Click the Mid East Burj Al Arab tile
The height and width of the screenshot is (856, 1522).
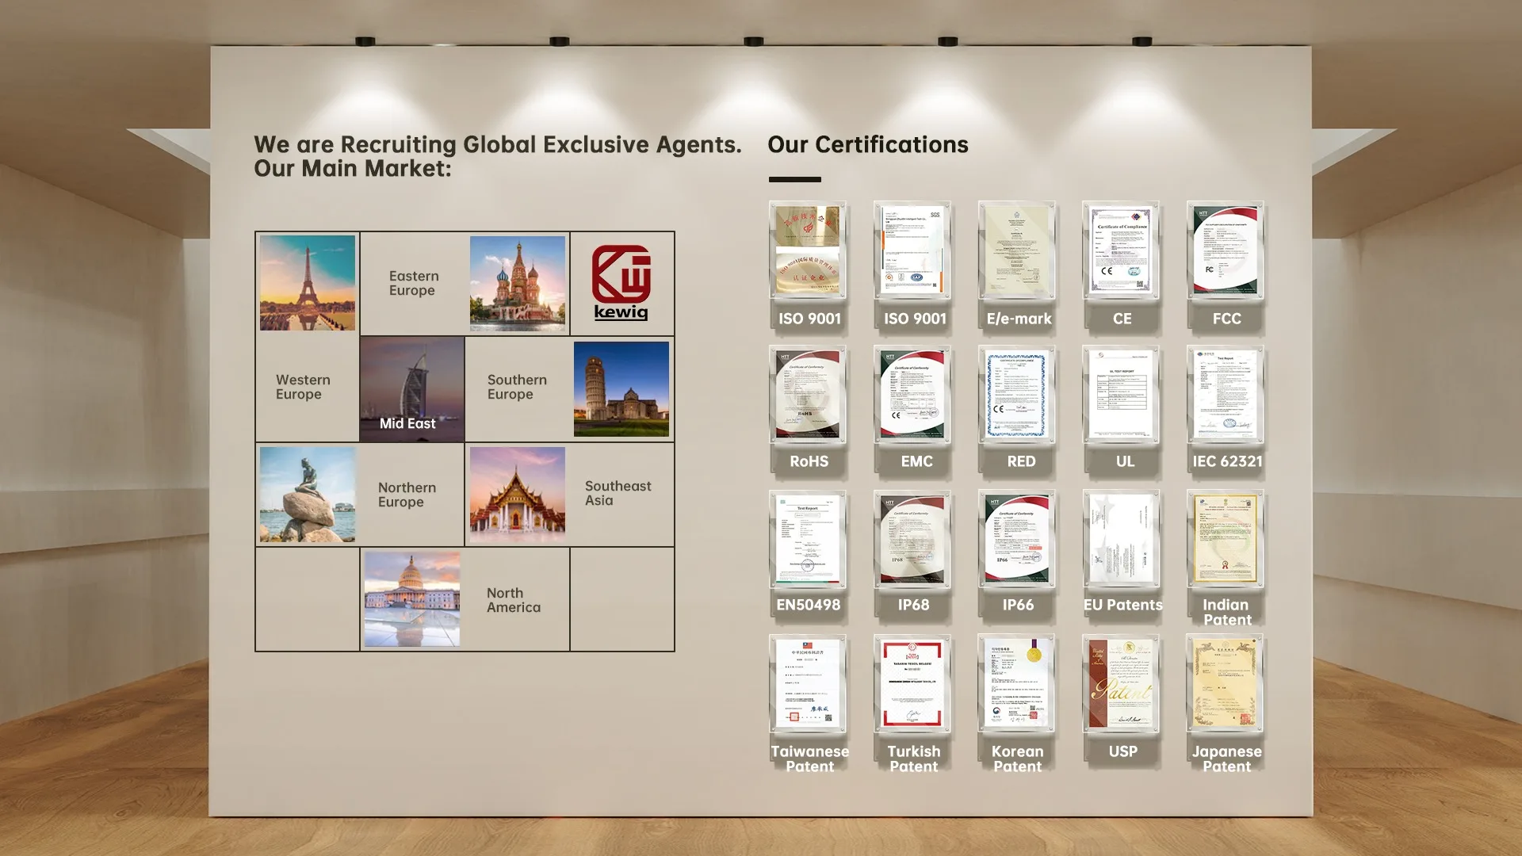coord(412,388)
